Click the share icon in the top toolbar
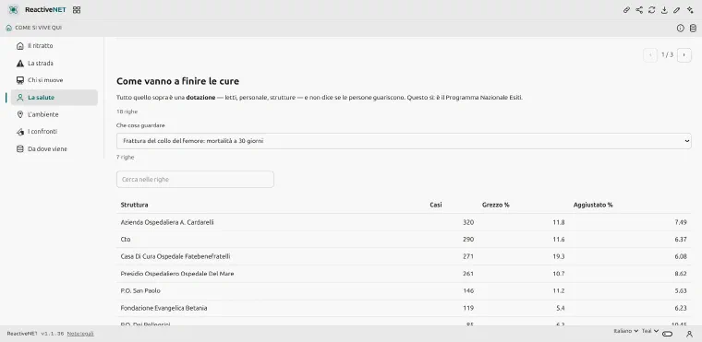 click(x=639, y=10)
